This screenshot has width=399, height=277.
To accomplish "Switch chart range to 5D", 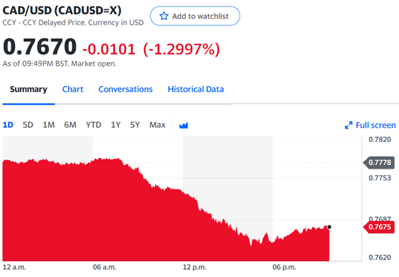I will (28, 125).
